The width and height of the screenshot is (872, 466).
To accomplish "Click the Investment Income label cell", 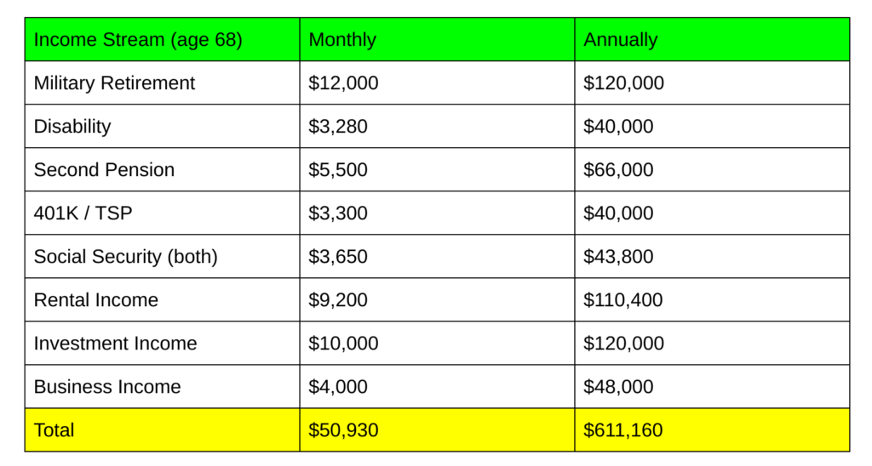I will point(115,344).
